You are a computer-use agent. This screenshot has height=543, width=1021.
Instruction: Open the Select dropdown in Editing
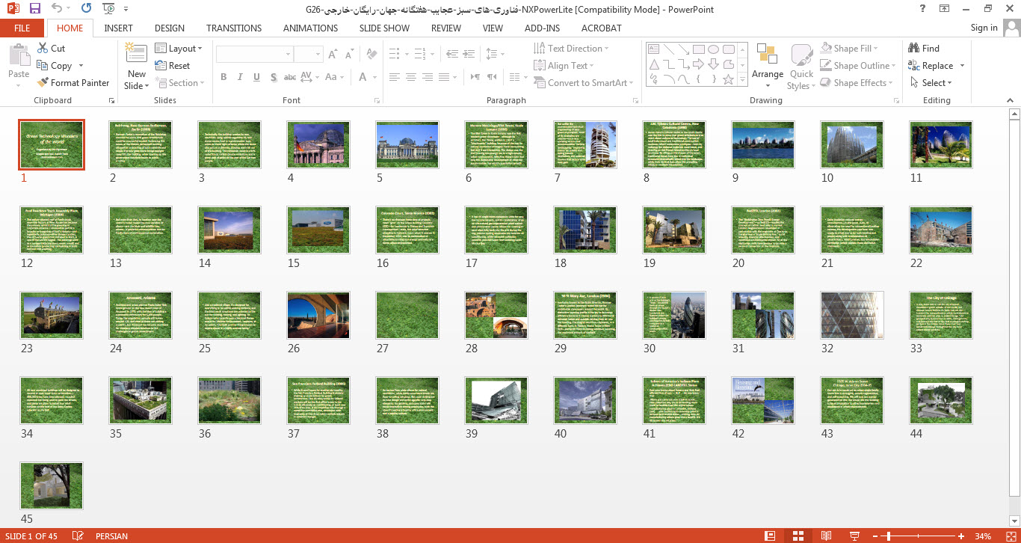point(931,83)
